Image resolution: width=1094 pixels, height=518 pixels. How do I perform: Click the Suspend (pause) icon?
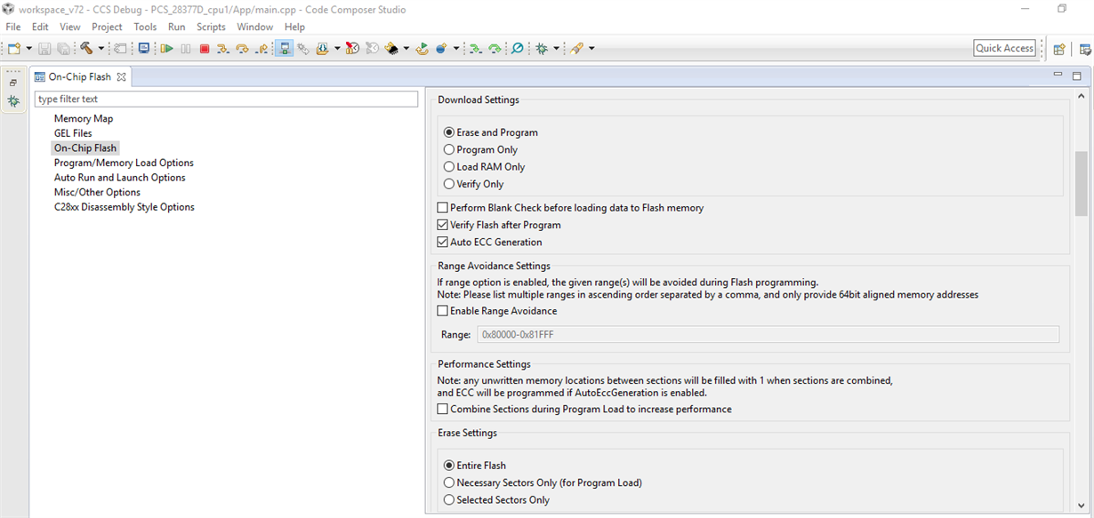pyautogui.click(x=186, y=49)
